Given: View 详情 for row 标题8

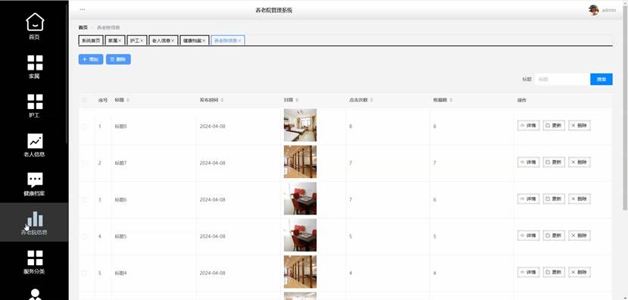Looking at the screenshot, I should pos(528,126).
